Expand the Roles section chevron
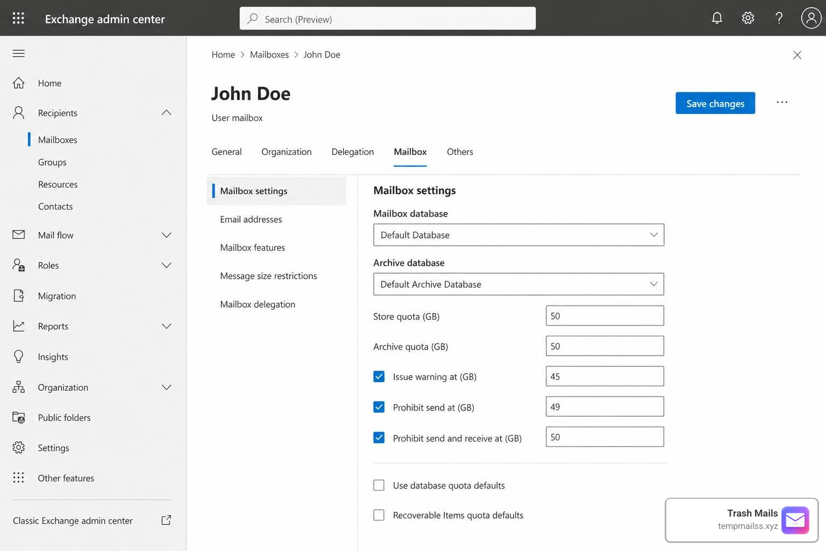The image size is (826, 551). pos(166,265)
